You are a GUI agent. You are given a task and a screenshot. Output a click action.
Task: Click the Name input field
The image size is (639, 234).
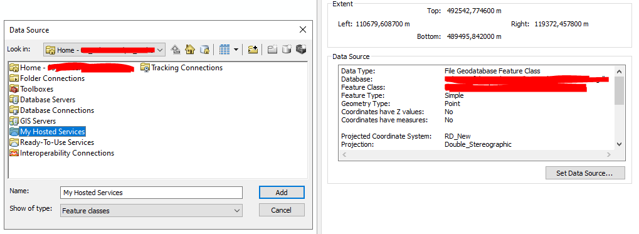click(151, 193)
